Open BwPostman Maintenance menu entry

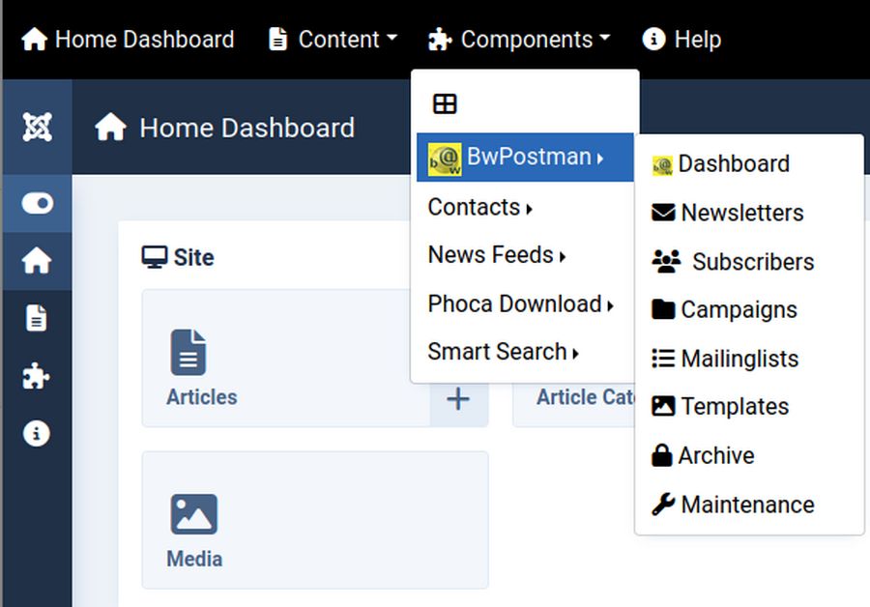click(x=746, y=505)
